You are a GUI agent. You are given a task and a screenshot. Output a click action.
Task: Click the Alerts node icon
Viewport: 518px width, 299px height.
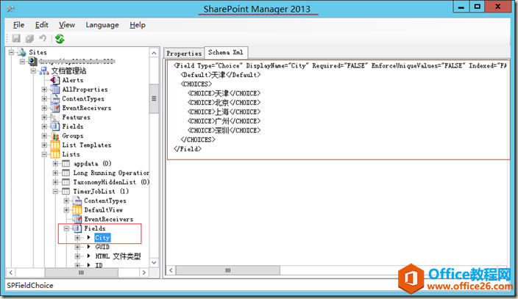pyautogui.click(x=55, y=80)
